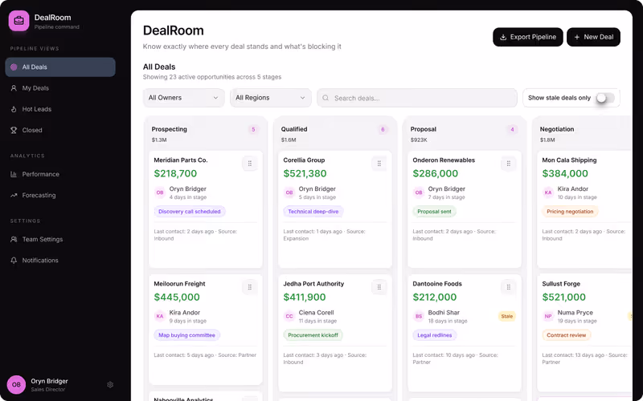Click Proposal sent tag
This screenshot has height=401, width=643.
(434, 212)
